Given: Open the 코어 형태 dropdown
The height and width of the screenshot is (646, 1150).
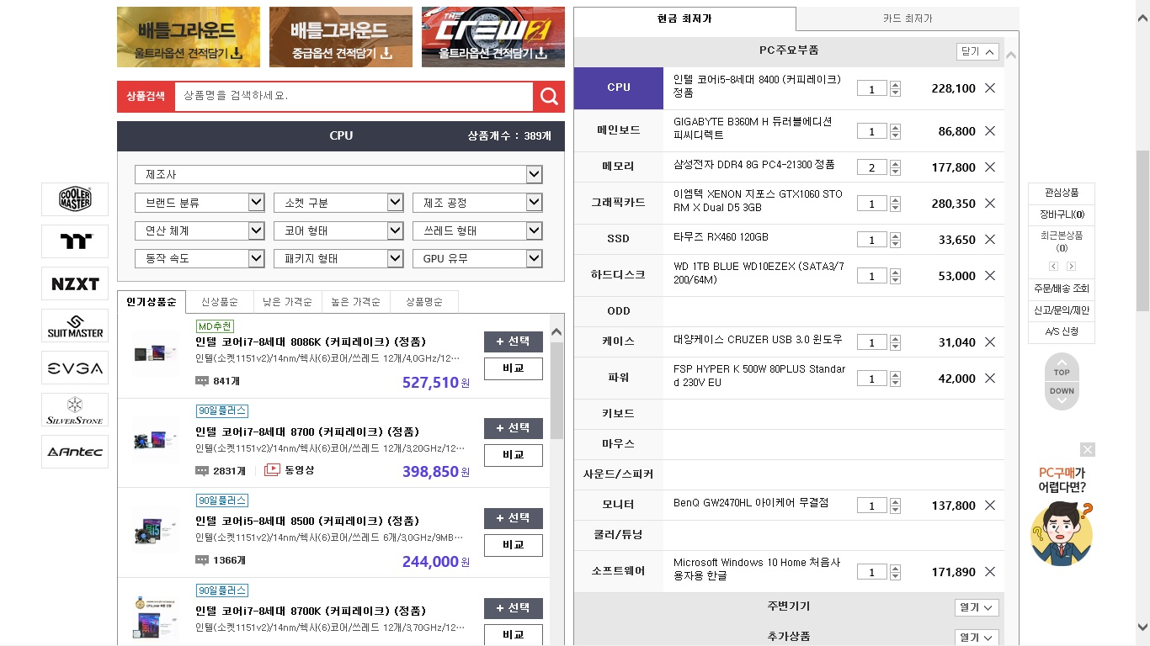Looking at the screenshot, I should 338,230.
